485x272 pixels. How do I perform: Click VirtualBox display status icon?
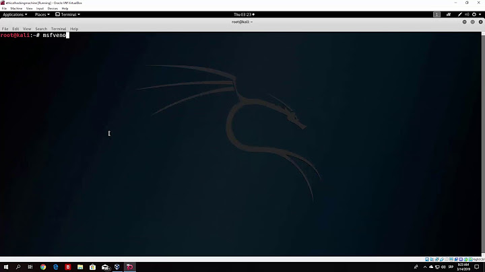click(x=451, y=259)
